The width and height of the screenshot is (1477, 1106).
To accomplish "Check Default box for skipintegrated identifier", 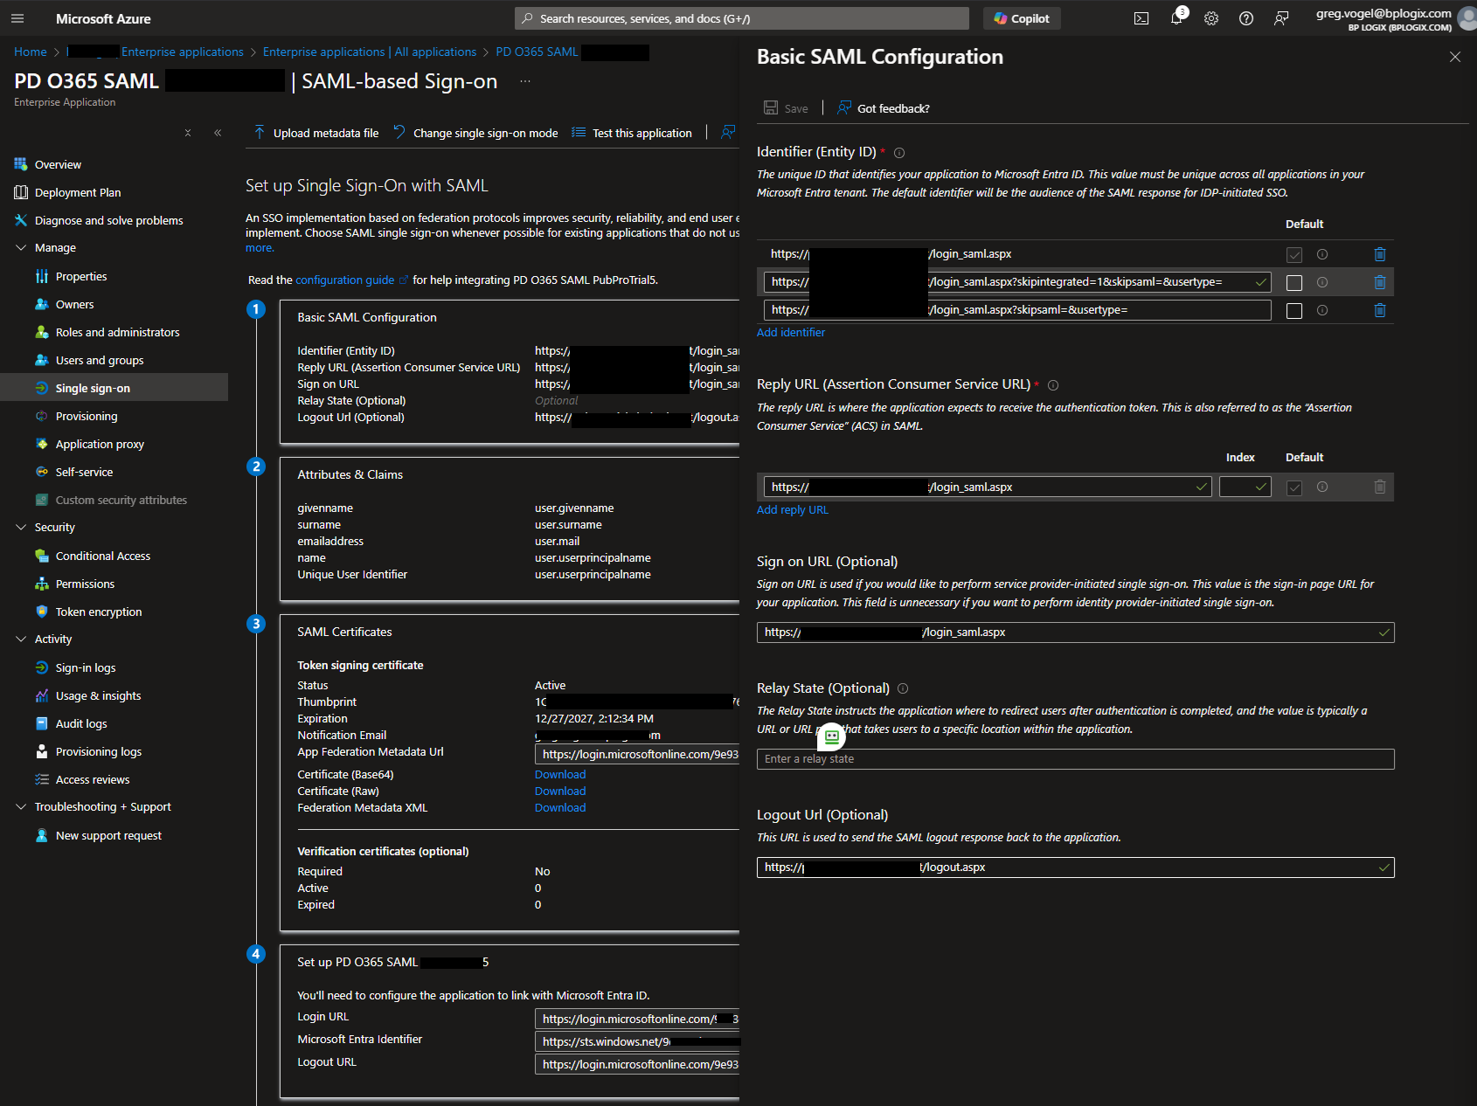I will pyautogui.click(x=1294, y=282).
